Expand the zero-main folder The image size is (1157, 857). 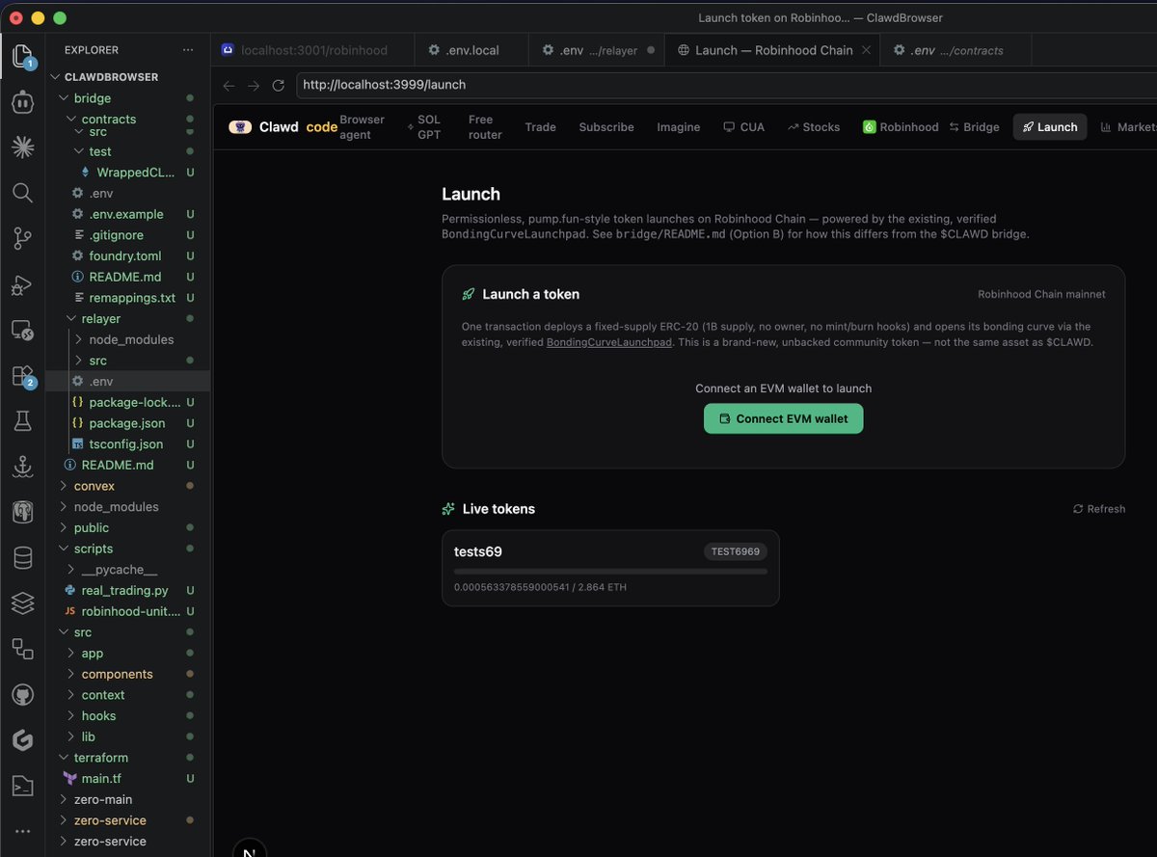point(102,799)
